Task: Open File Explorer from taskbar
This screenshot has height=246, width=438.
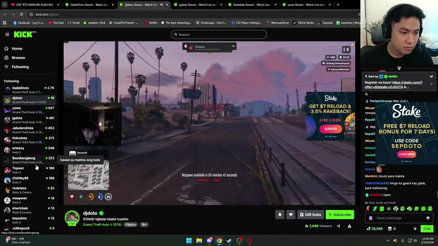Action: (x=199, y=241)
